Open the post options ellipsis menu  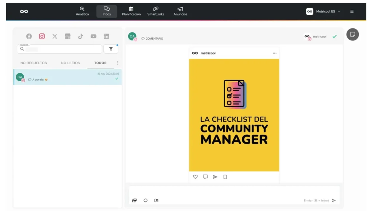(x=275, y=53)
